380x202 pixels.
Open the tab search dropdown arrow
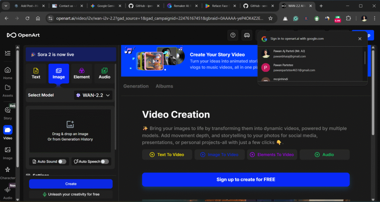click(6, 6)
